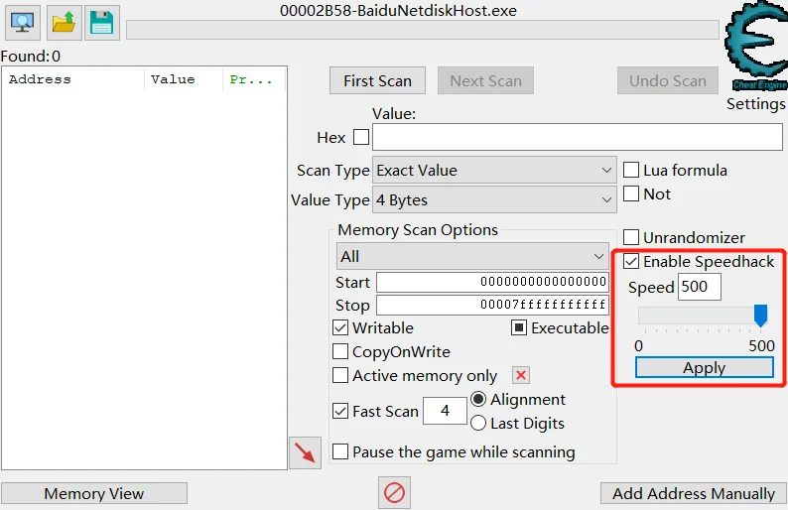
Task: Click the Speed input field
Action: pos(700,287)
